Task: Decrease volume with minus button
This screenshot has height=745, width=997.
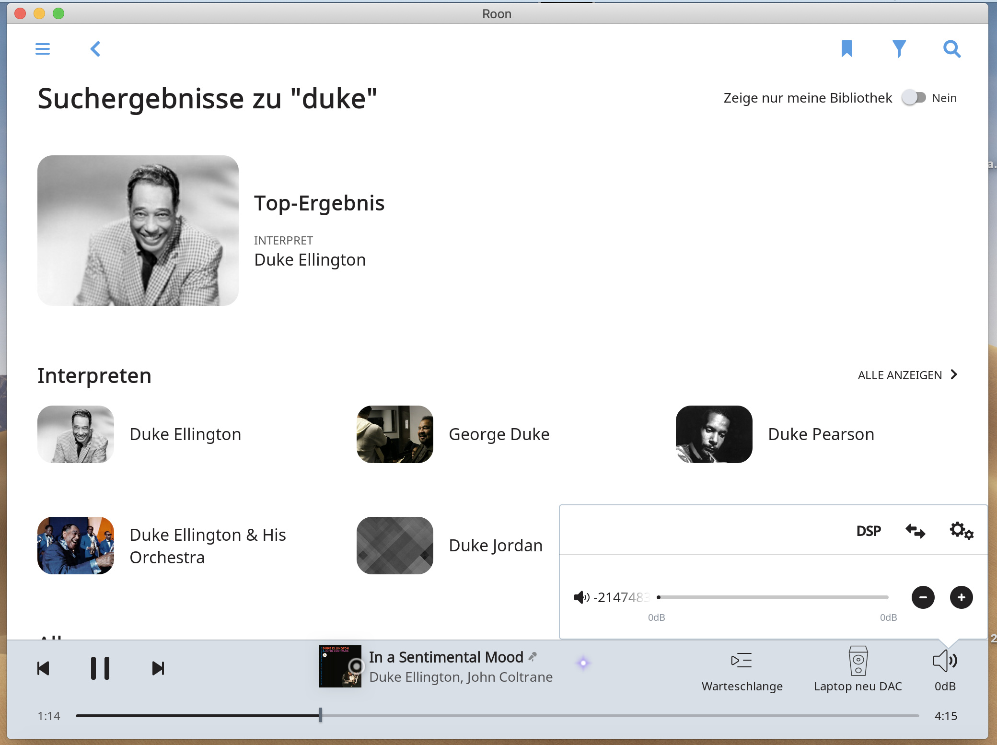Action: click(923, 597)
